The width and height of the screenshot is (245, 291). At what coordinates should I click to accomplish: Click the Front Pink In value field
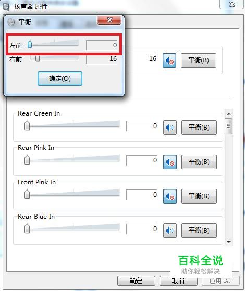click(x=142, y=195)
